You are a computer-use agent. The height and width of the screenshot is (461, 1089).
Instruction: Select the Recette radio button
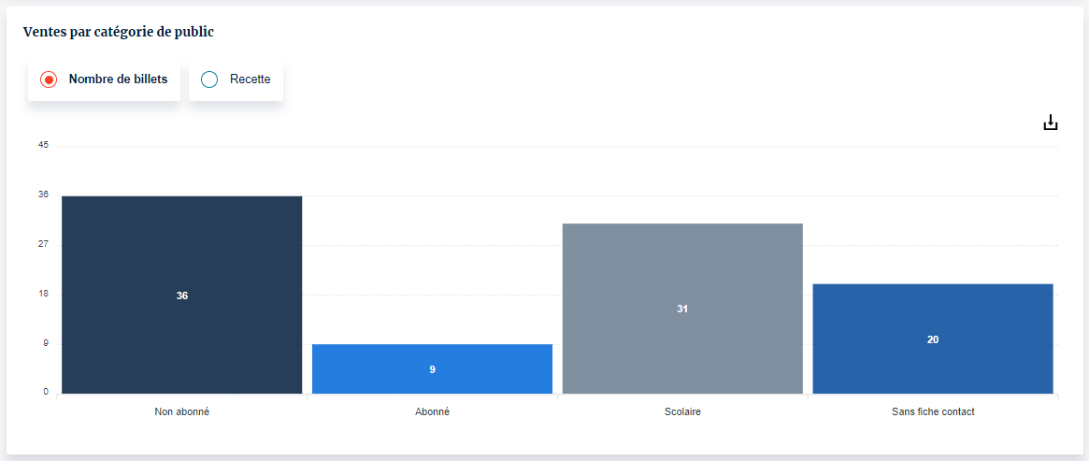coord(209,79)
